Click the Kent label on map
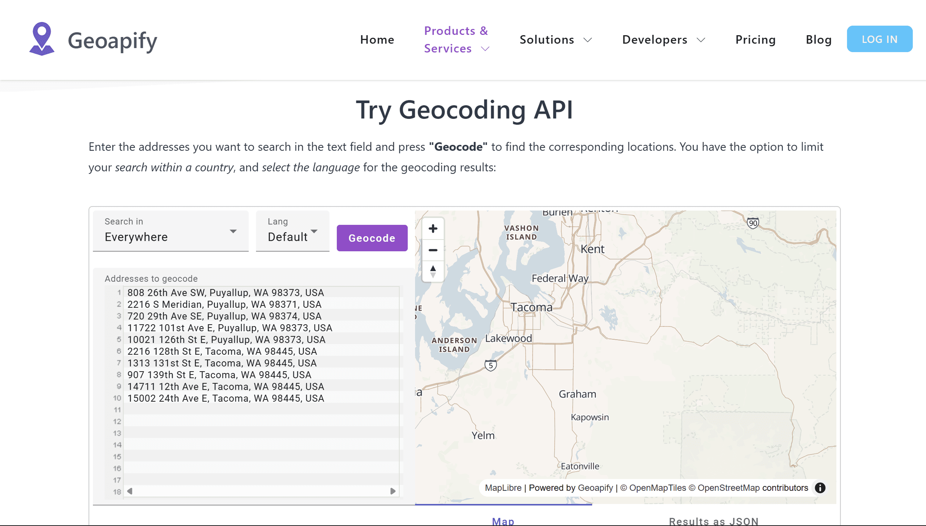 tap(592, 249)
